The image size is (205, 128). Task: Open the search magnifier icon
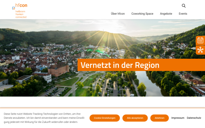click(x=183, y=6)
